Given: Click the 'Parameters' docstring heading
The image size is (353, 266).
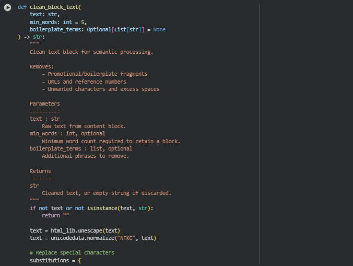Looking at the screenshot, I should click(44, 103).
